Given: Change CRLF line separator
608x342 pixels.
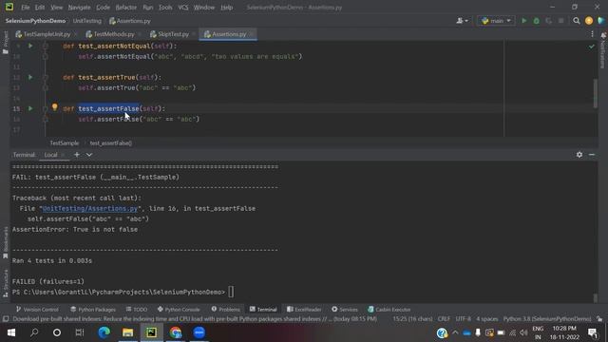Looking at the screenshot, I should (x=444, y=319).
